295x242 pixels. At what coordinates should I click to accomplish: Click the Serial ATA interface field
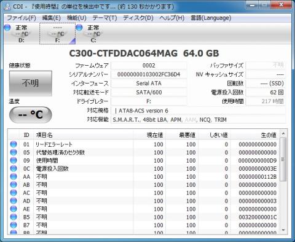(149, 84)
